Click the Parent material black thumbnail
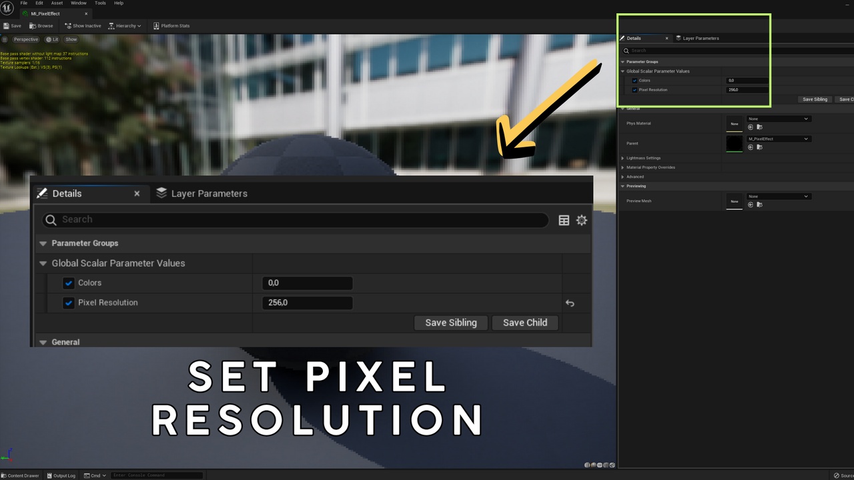Viewport: 854px width, 480px height. coord(734,143)
